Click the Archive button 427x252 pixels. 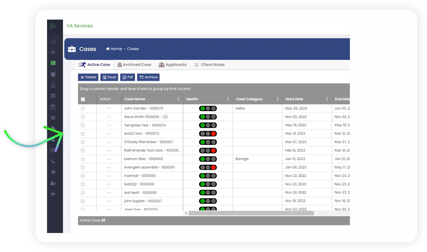[x=148, y=77]
